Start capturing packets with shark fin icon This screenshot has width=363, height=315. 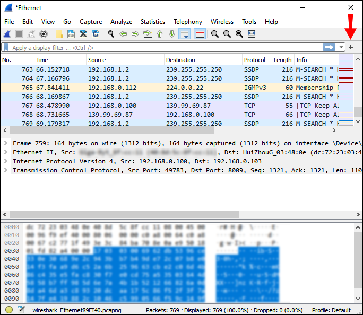(x=7, y=34)
